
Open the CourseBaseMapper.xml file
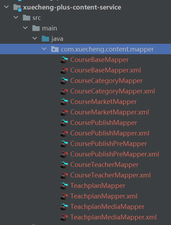(106, 70)
